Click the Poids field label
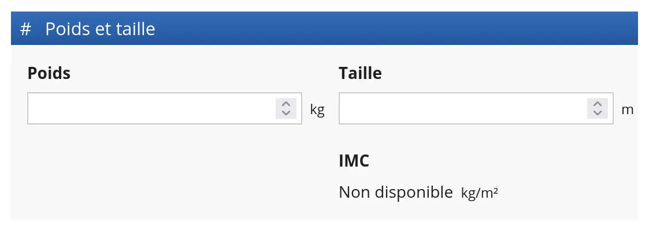The image size is (649, 230). [49, 73]
